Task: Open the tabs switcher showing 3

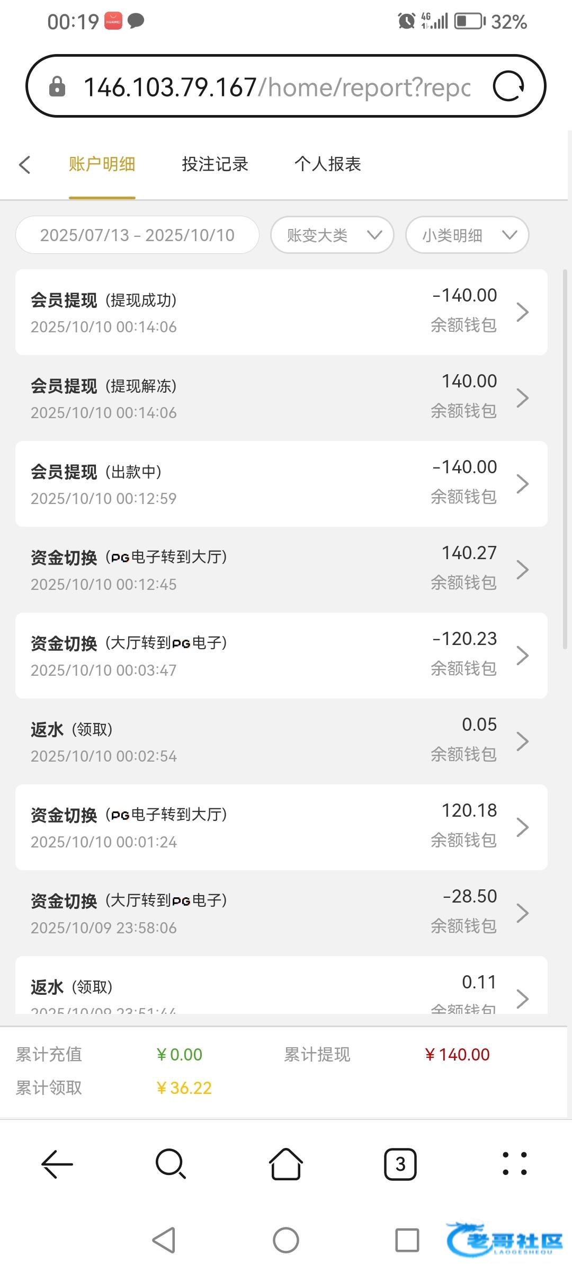Action: pos(400,1164)
